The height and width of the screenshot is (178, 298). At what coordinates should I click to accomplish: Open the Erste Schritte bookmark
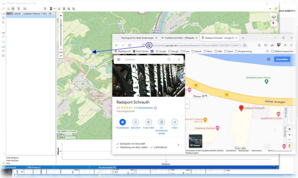point(141,51)
